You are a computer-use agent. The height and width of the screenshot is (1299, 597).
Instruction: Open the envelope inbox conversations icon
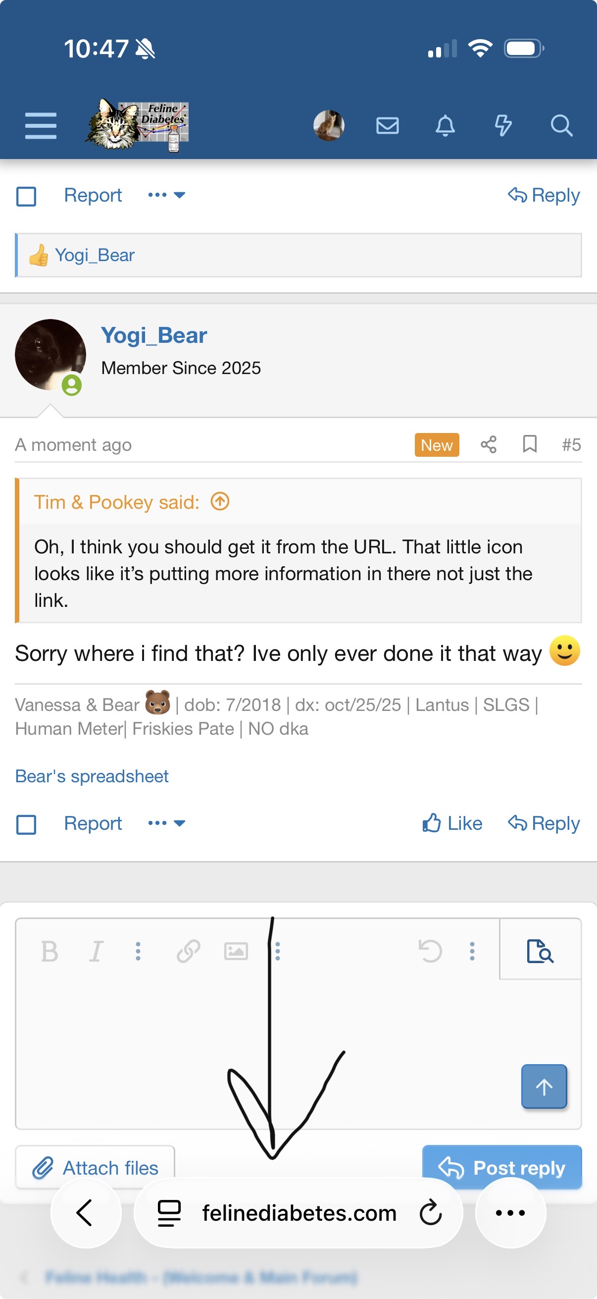coord(388,125)
